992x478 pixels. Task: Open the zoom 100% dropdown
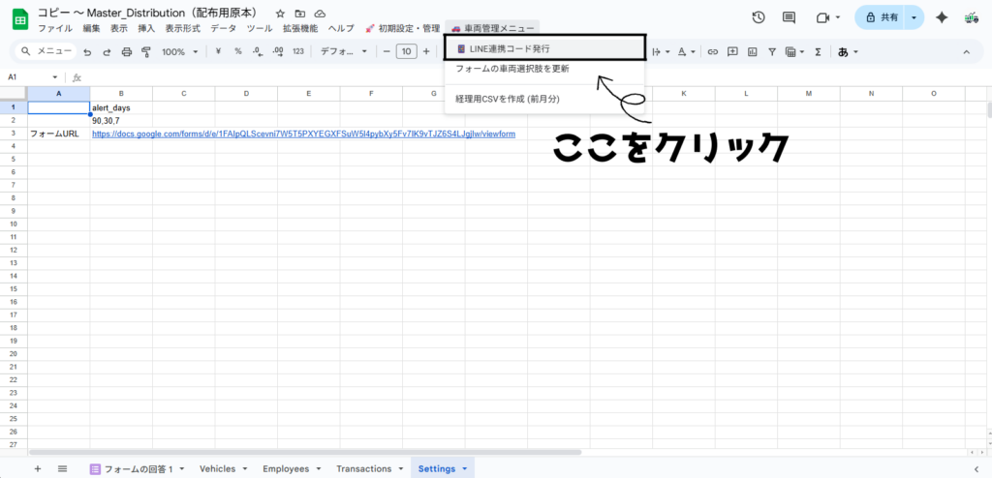coord(179,51)
